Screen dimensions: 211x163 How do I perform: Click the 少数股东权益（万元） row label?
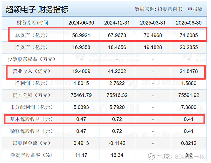pos(31,59)
